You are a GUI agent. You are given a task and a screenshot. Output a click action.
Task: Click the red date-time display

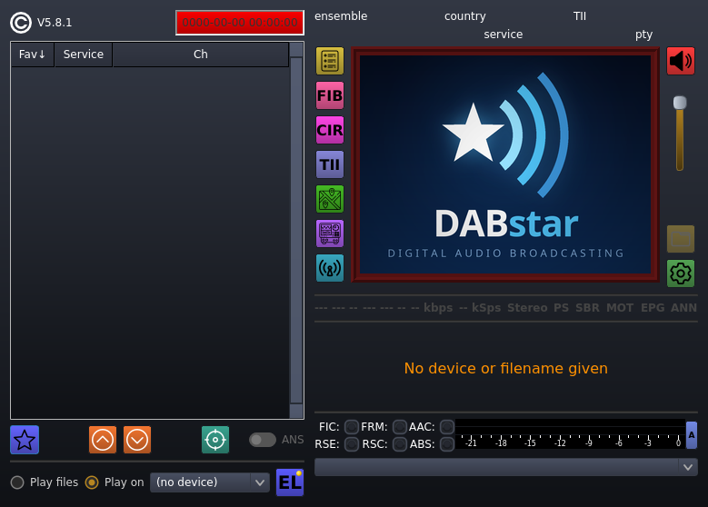[x=240, y=23]
